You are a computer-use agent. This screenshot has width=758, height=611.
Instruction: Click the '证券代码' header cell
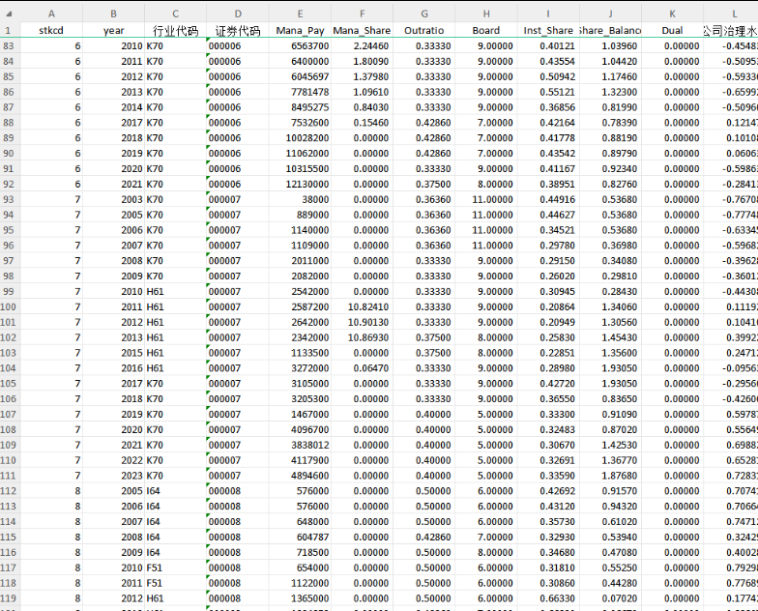click(x=238, y=31)
